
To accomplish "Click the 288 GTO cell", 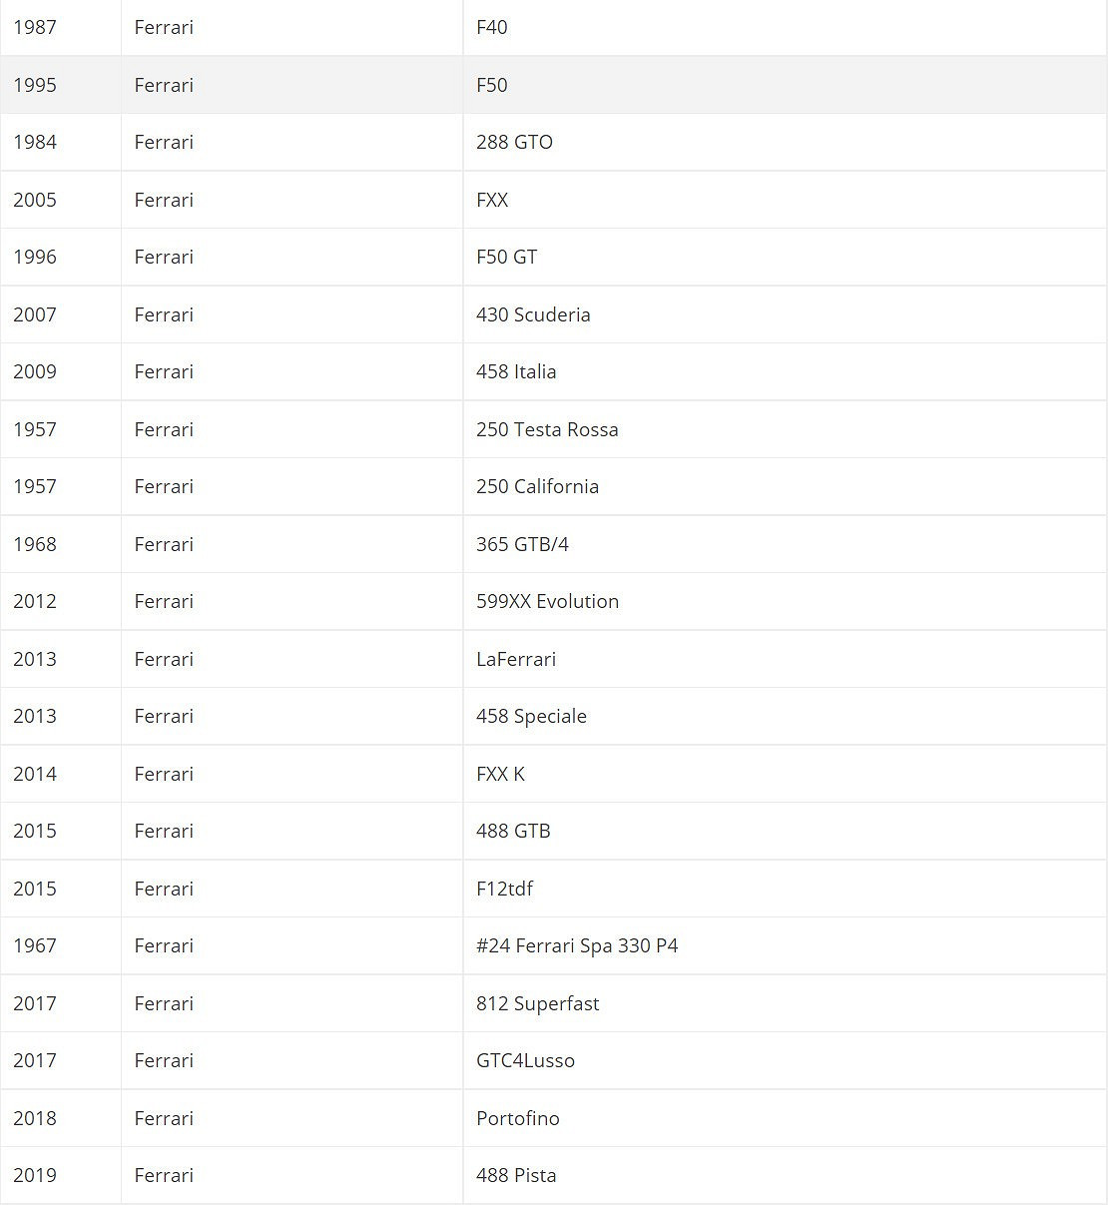I will (x=514, y=142).
